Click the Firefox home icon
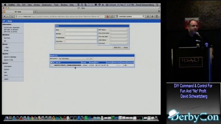 (152, 17)
